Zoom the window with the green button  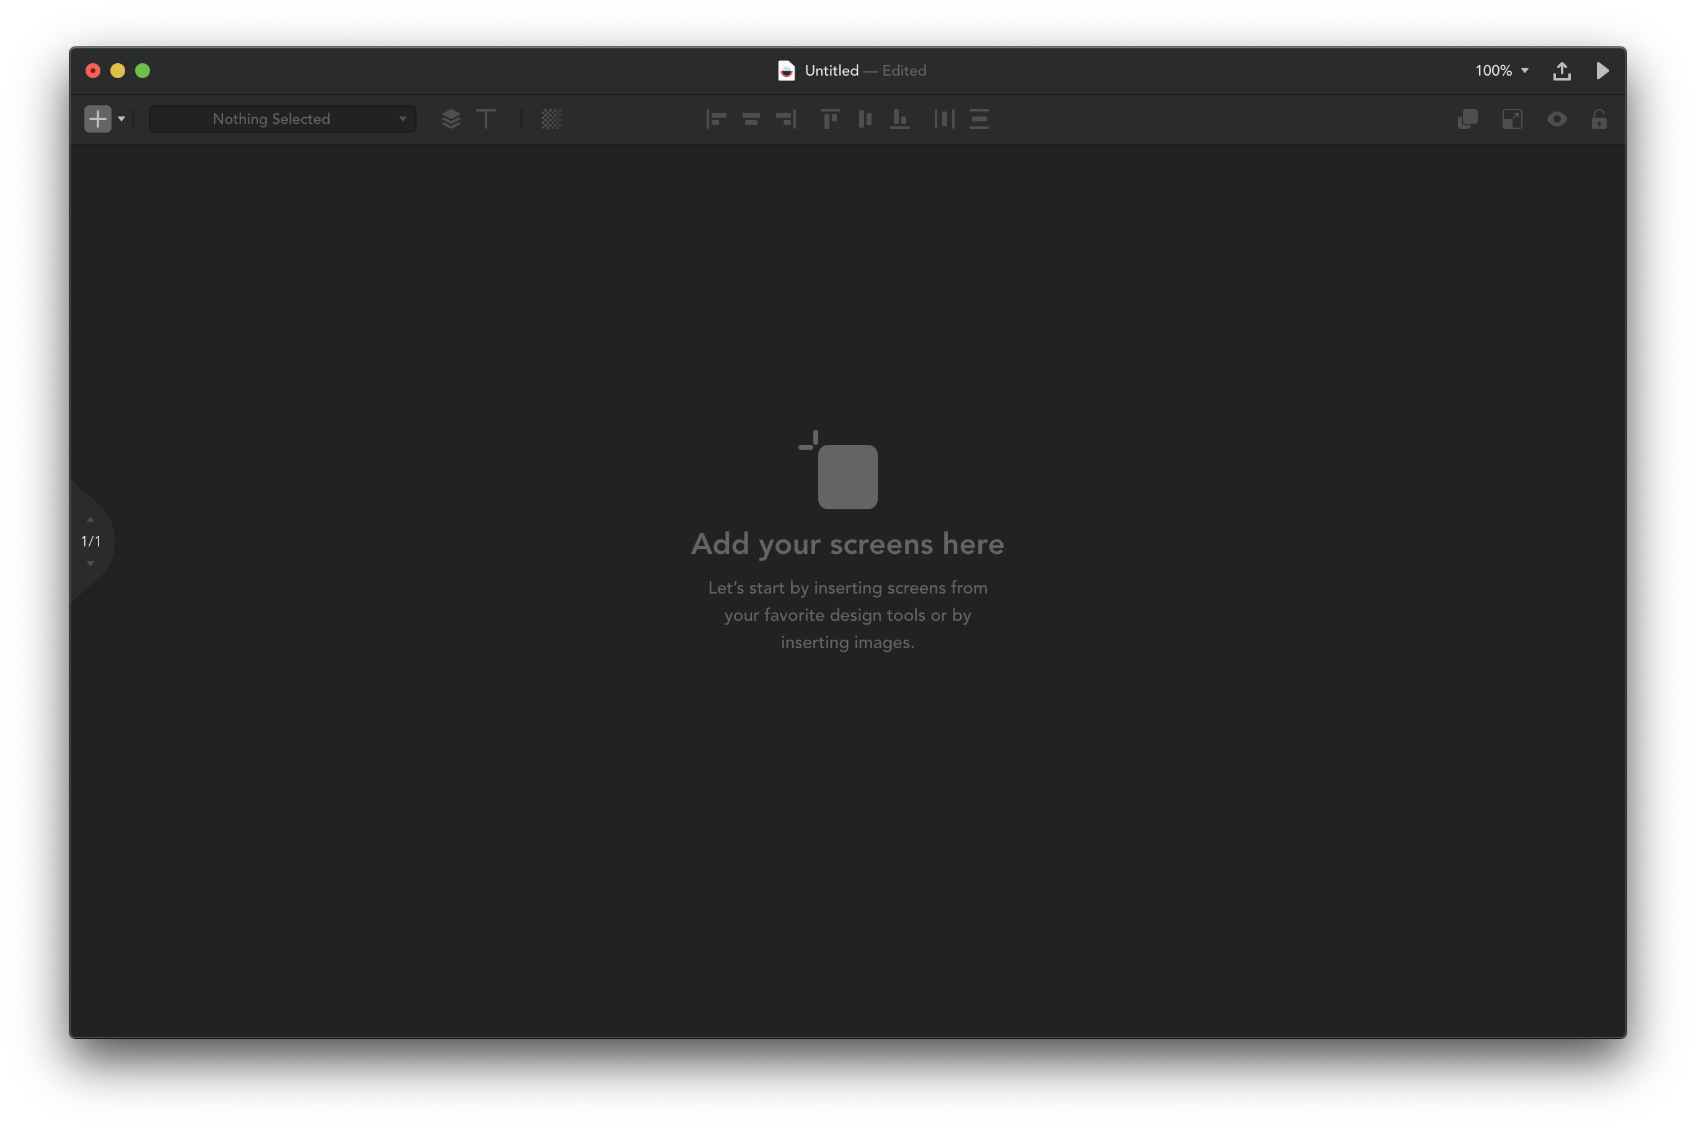(143, 71)
